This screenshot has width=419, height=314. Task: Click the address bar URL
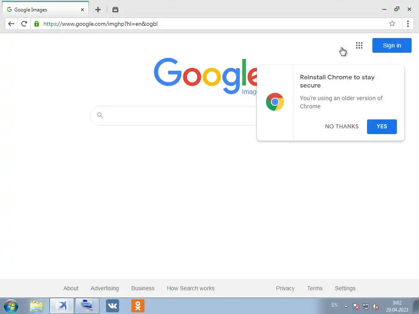[100, 24]
